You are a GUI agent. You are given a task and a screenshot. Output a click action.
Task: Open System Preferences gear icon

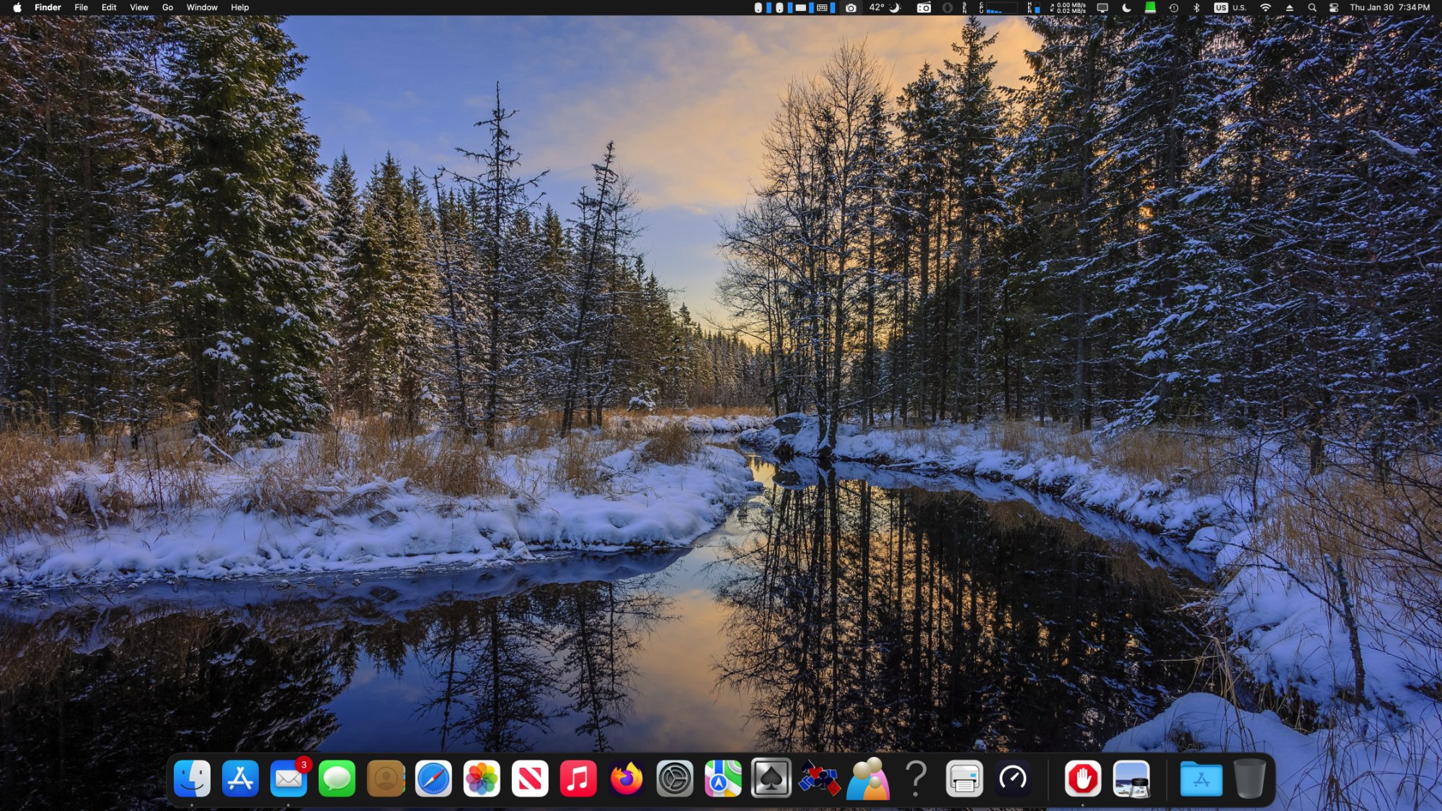click(675, 779)
